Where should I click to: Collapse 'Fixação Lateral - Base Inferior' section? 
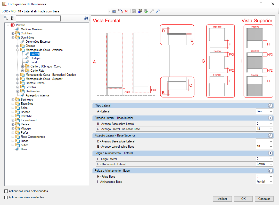point(270,118)
